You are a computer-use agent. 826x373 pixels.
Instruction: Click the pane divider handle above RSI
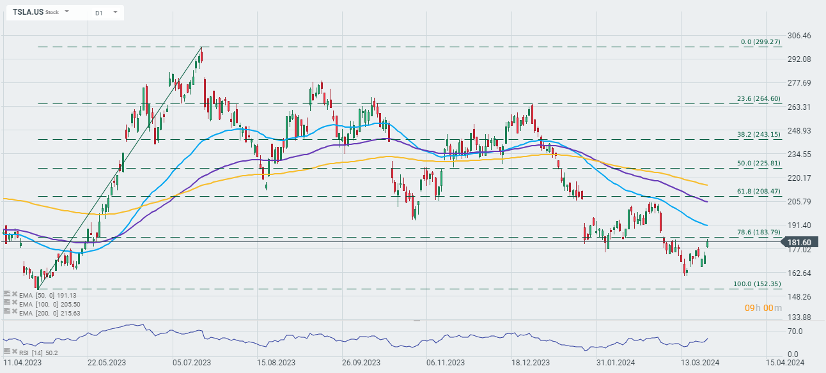(x=417, y=320)
